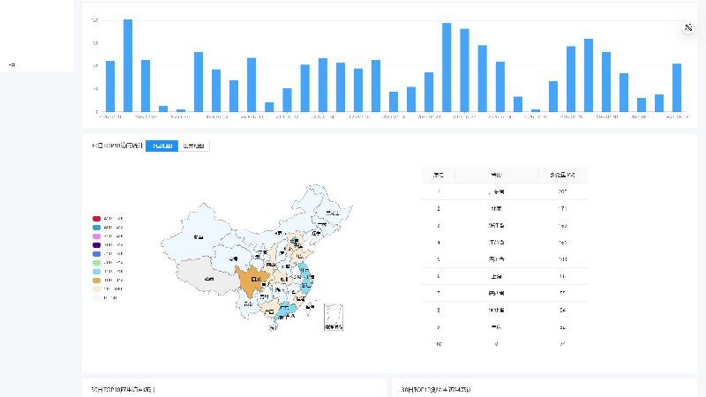706x397 pixels.
Task: Select the highlighted blue map tab
Action: [x=161, y=146]
